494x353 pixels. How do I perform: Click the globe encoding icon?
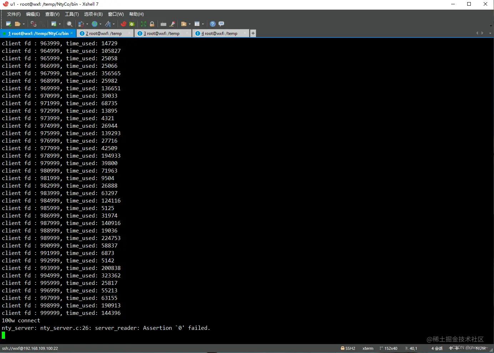point(95,24)
